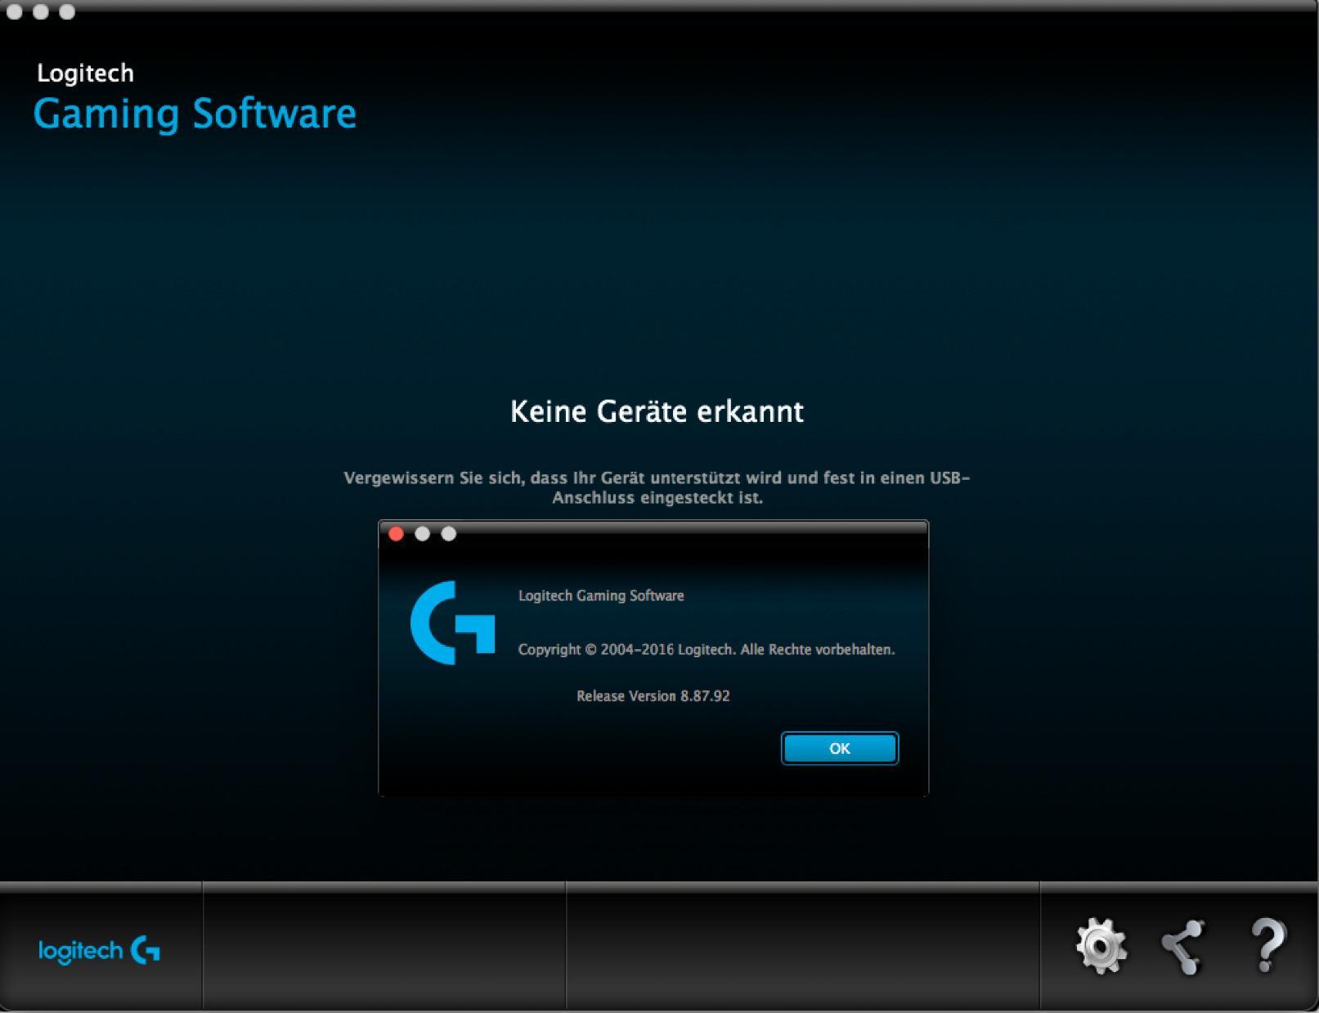Open settings with the gear icon

pos(1101,946)
